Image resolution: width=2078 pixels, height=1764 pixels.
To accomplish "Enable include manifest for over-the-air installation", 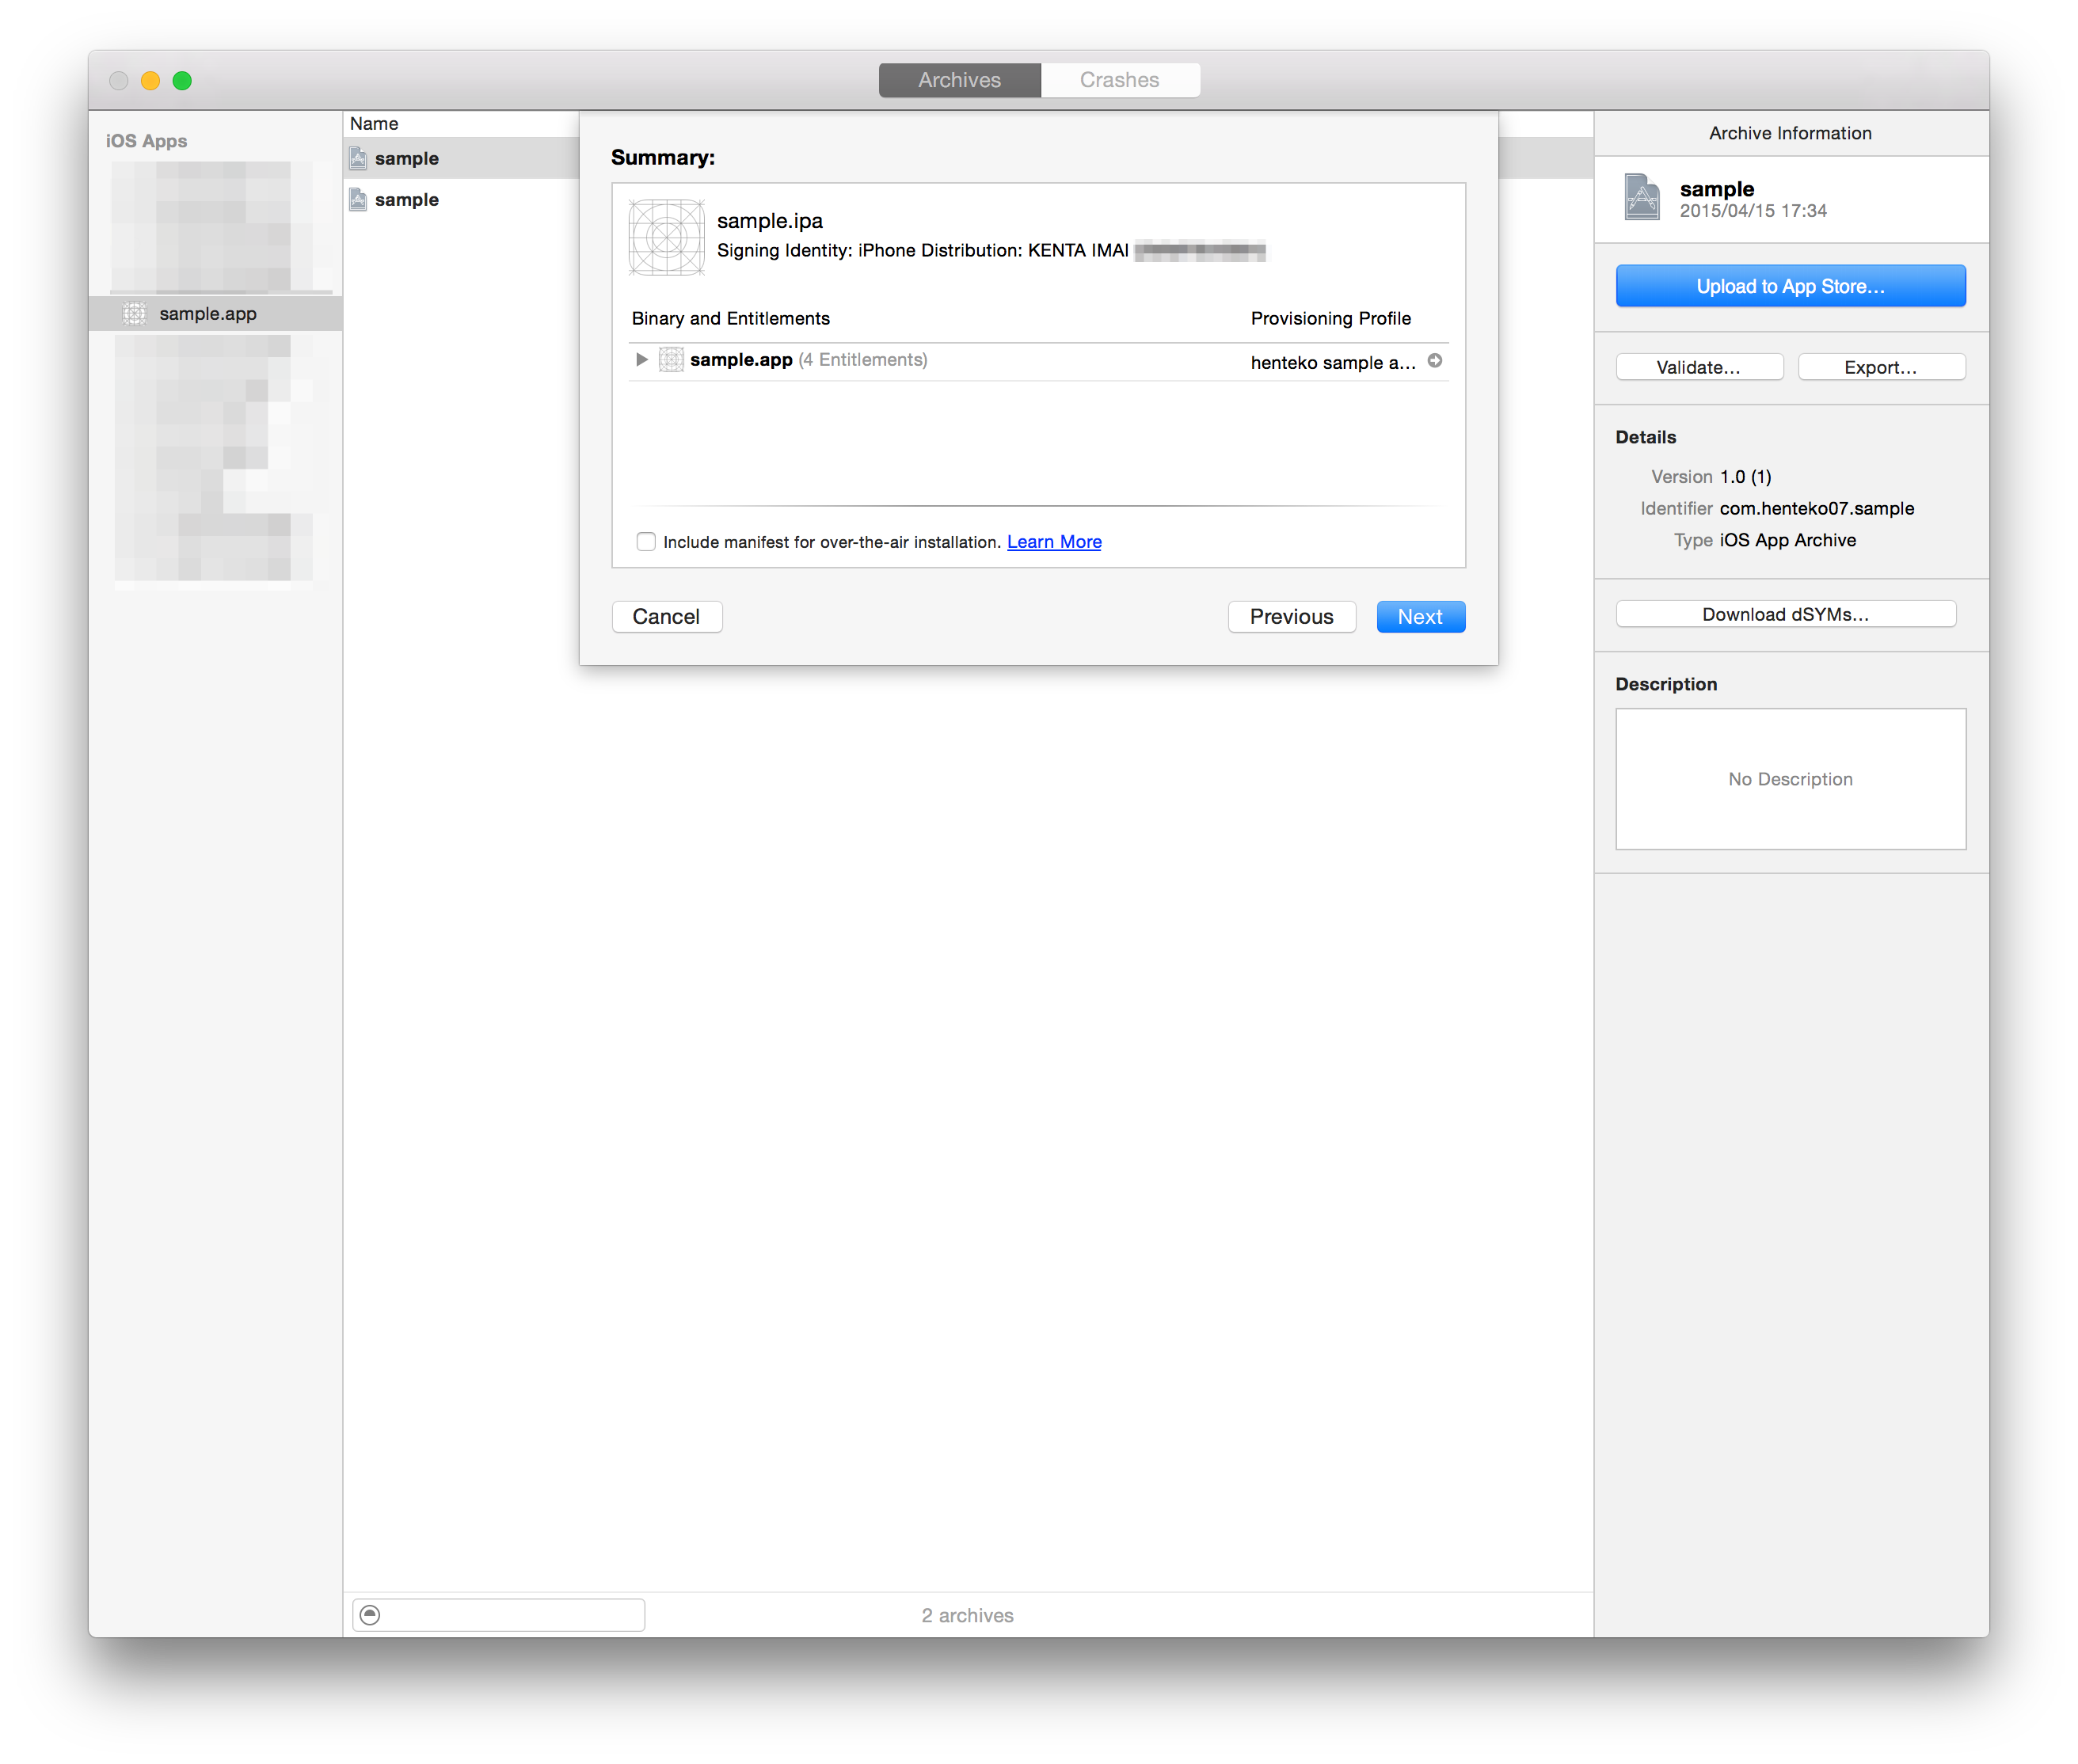I will [x=646, y=541].
